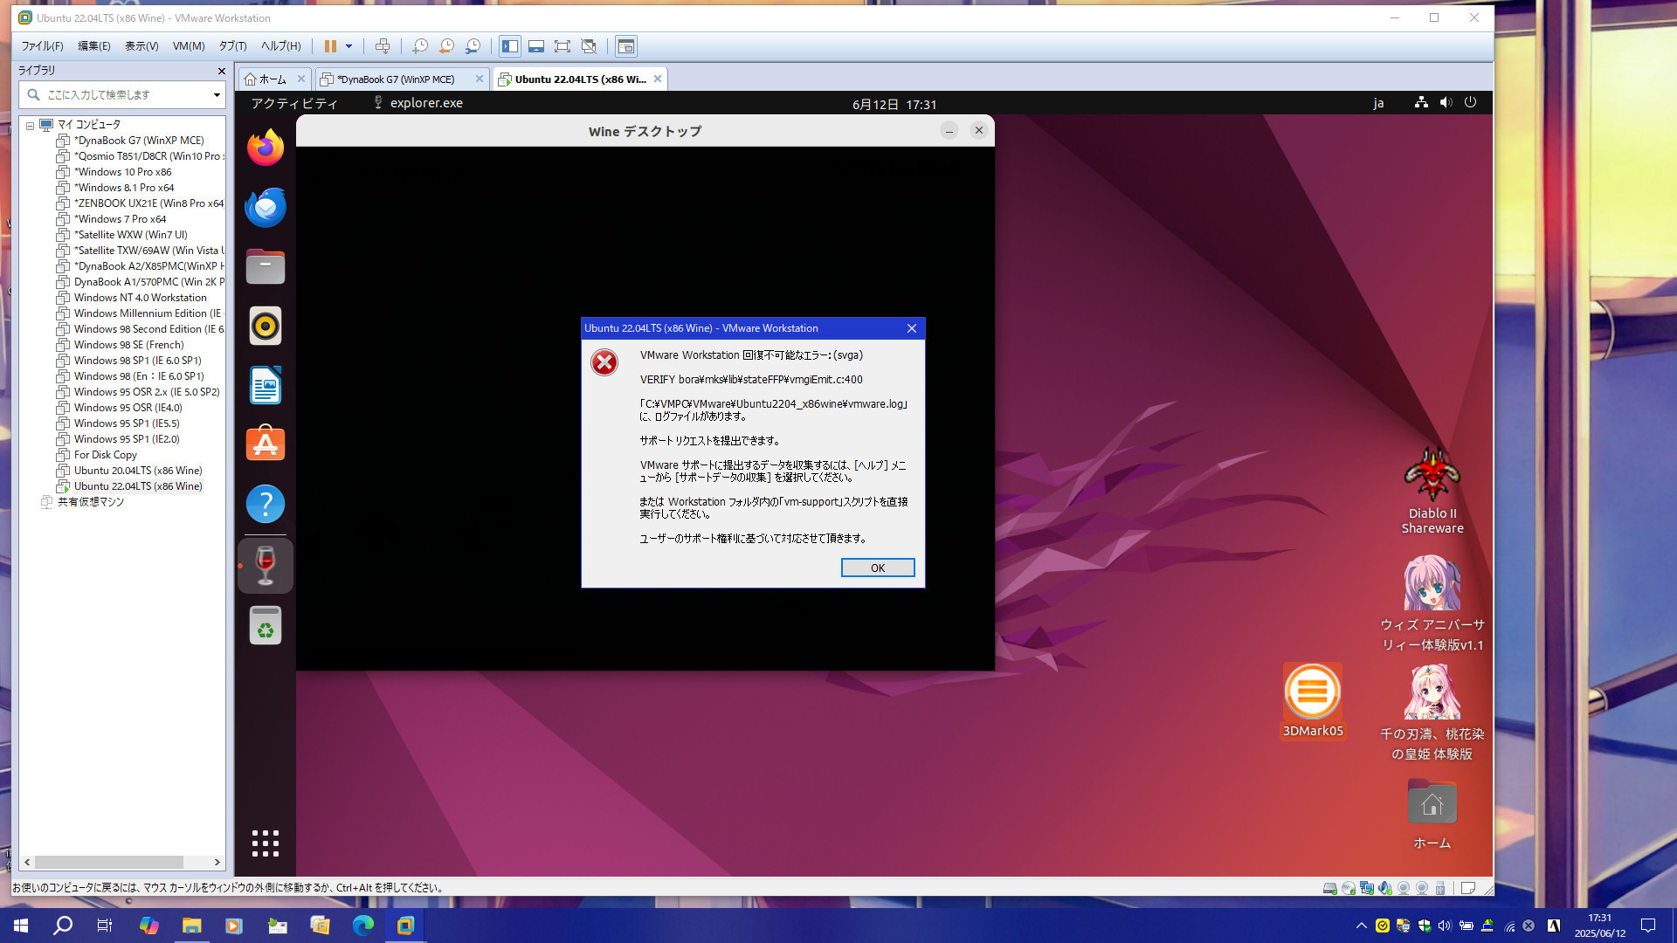Toggle Unity mode toolbar icon
Image resolution: width=1677 pixels, height=943 pixels.
(589, 46)
